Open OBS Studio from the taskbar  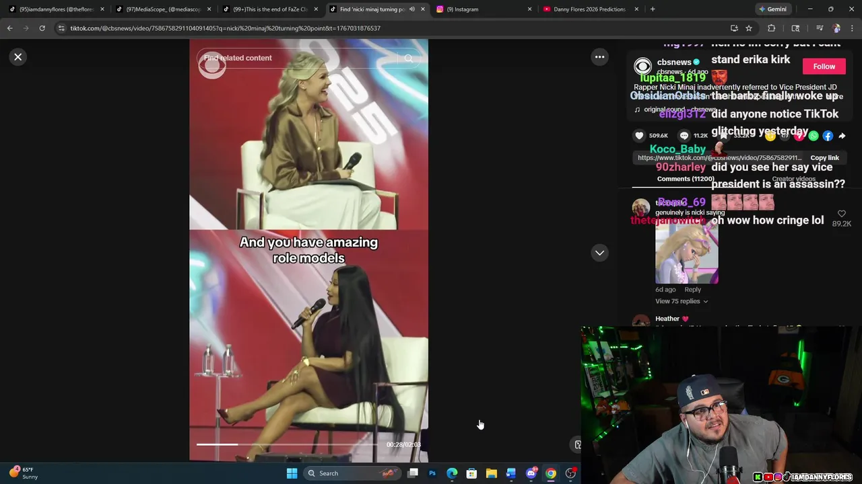(570, 473)
